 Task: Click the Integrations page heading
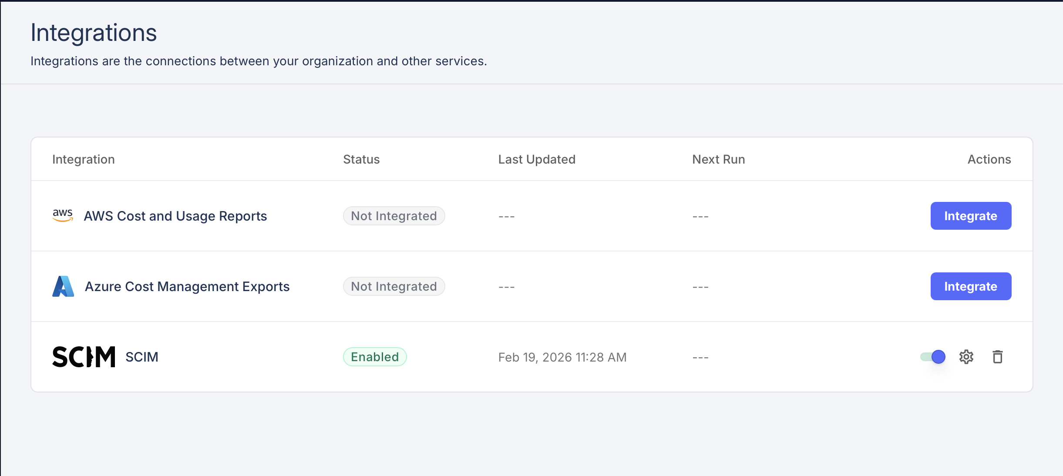[x=94, y=31]
